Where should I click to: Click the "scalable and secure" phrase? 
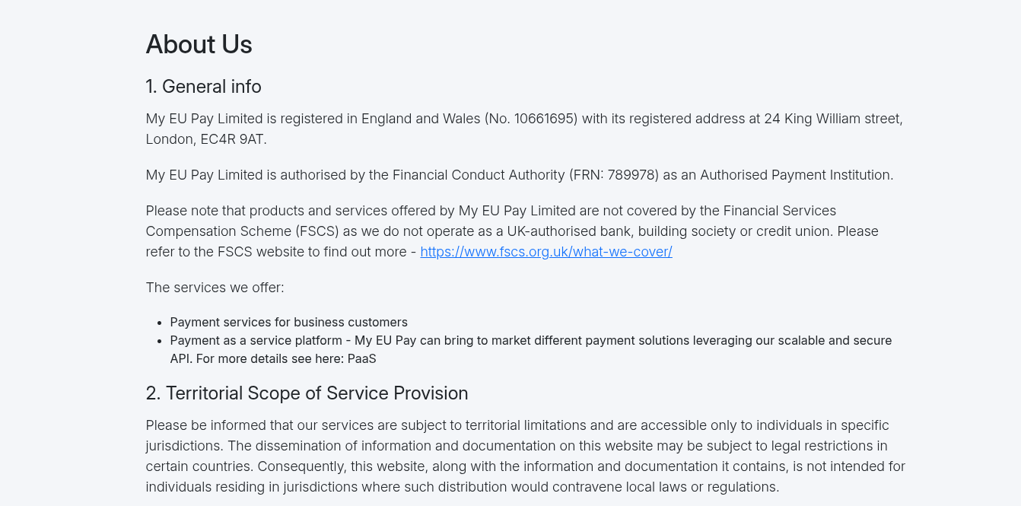coord(835,340)
